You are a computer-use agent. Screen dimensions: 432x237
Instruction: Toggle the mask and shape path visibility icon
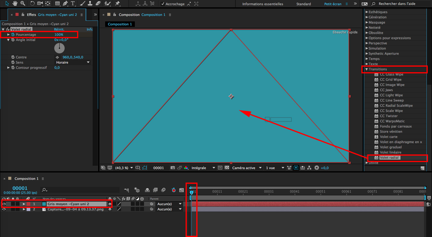click(x=145, y=168)
